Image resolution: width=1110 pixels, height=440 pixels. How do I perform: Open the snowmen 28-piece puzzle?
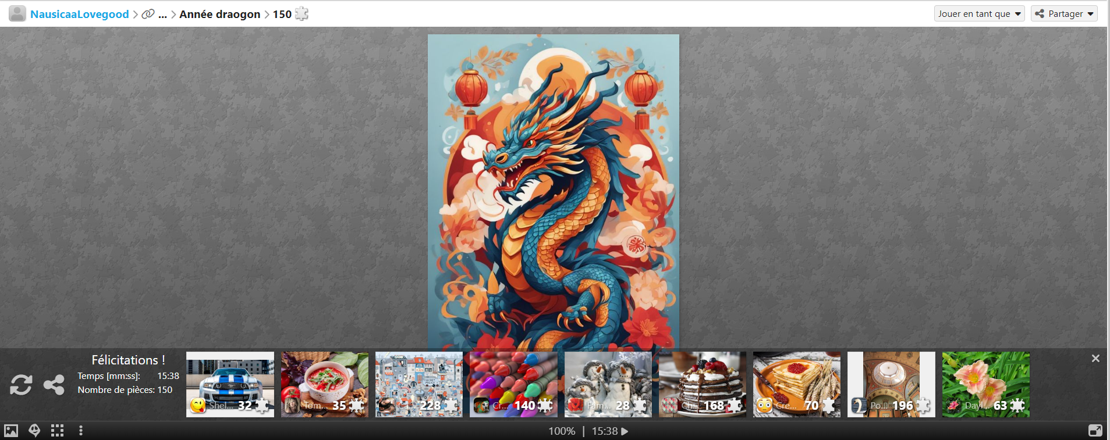(x=608, y=384)
